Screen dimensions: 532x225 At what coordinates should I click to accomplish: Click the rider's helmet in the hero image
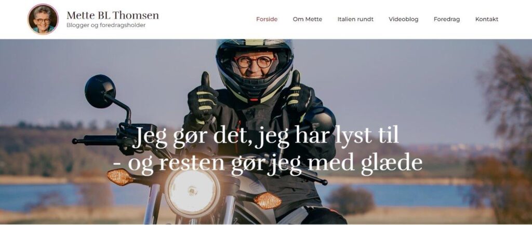255,69
